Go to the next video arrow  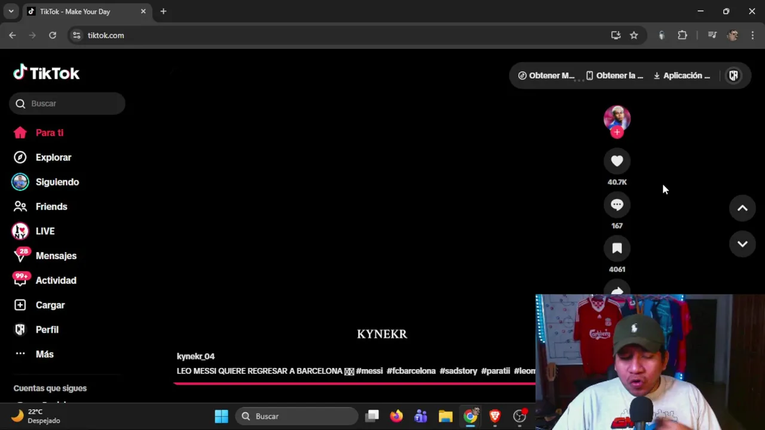coord(742,244)
